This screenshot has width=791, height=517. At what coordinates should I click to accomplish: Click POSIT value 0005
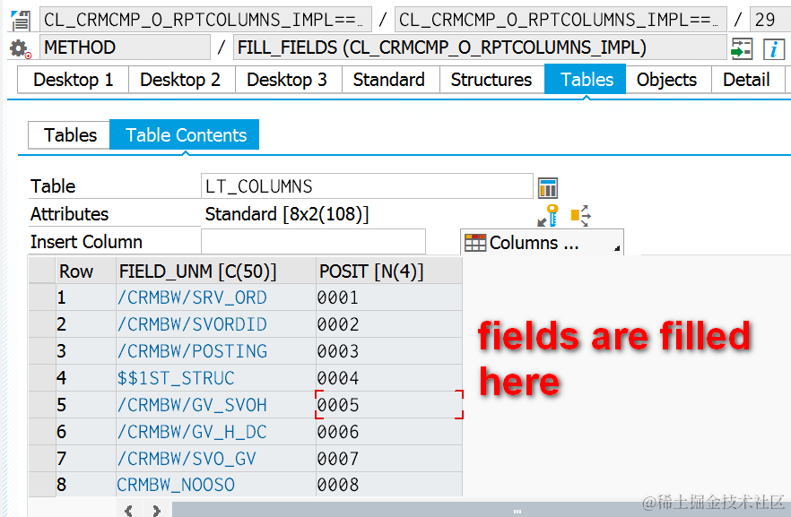tap(389, 405)
